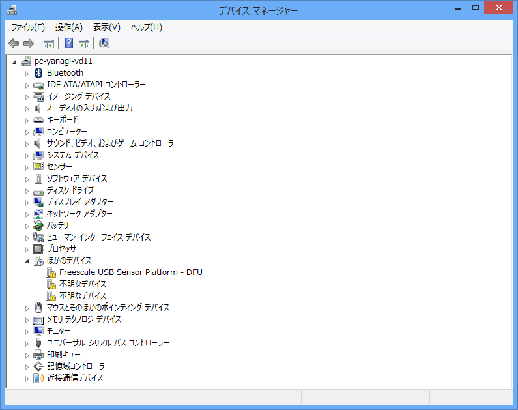This screenshot has width=518, height=410.
Task: Click the ネットワーク アダプター icon
Action: (x=38, y=214)
